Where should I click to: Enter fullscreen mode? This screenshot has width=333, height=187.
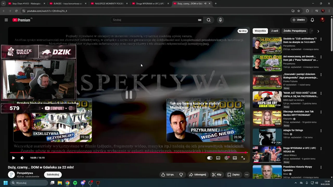coord(243,158)
